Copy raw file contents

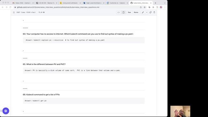click(x=150, y=12)
